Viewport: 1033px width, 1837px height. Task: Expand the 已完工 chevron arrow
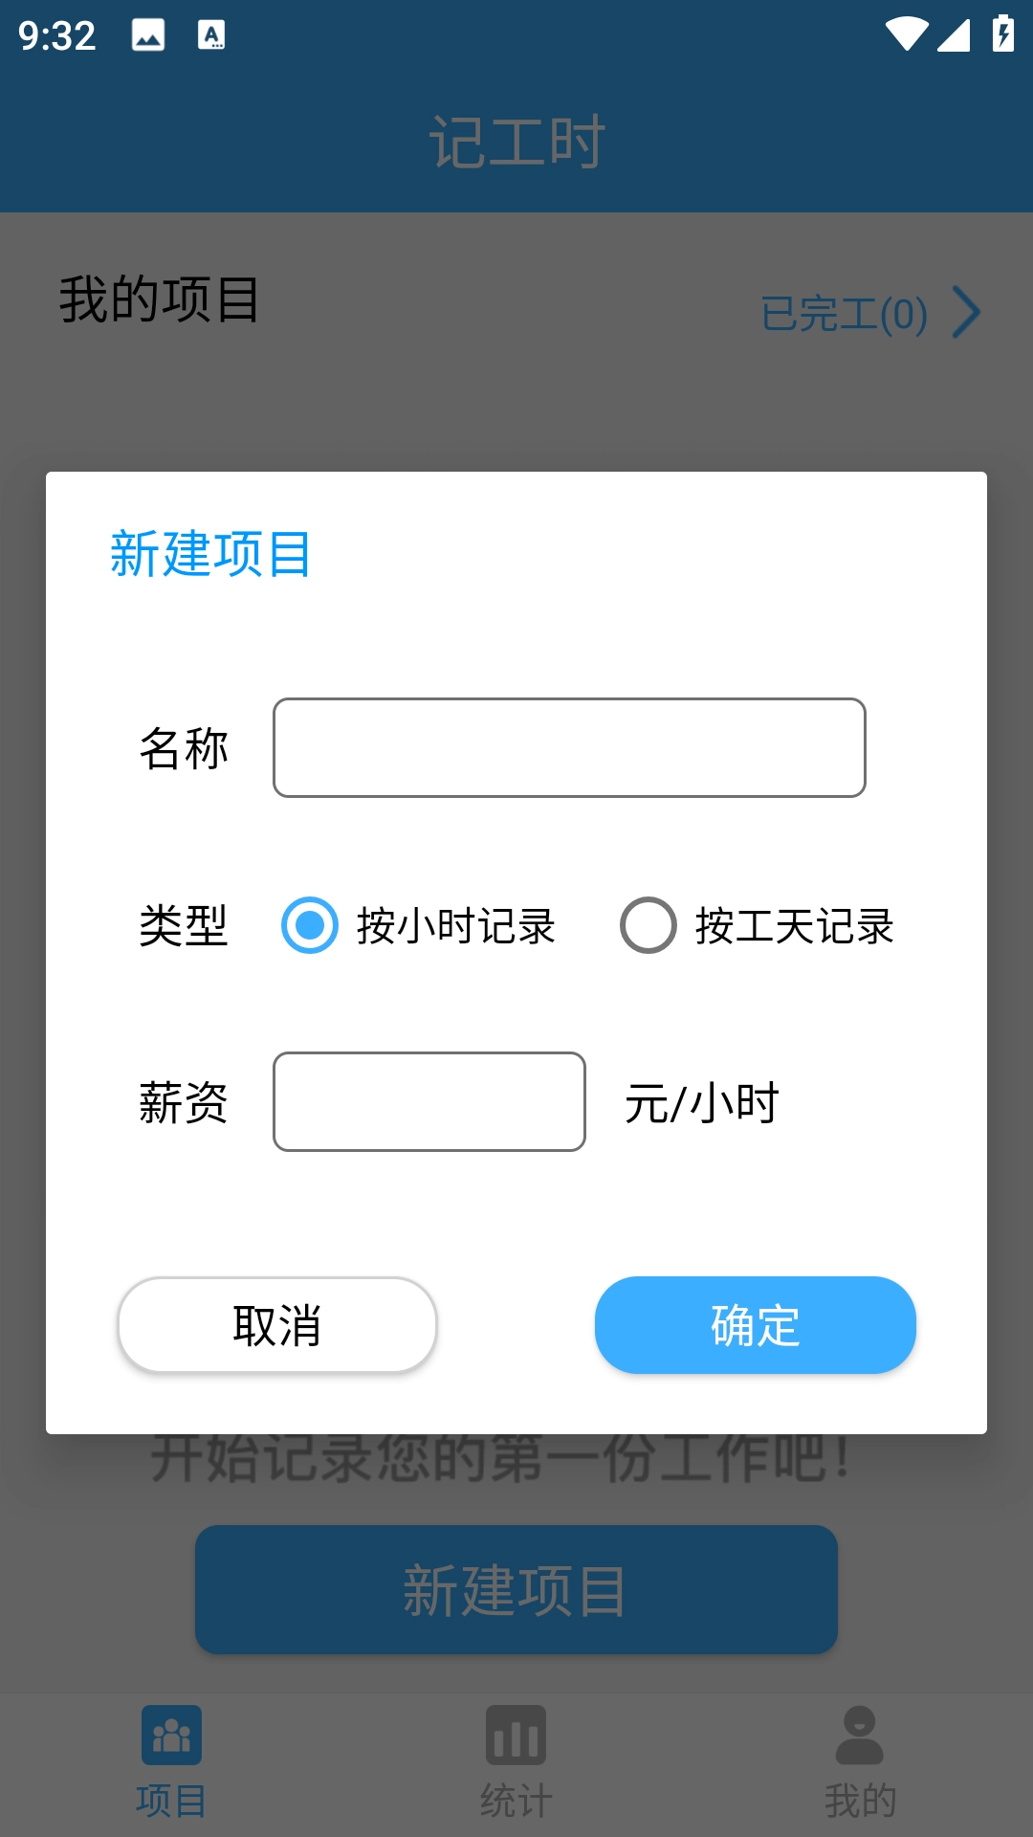(x=967, y=313)
